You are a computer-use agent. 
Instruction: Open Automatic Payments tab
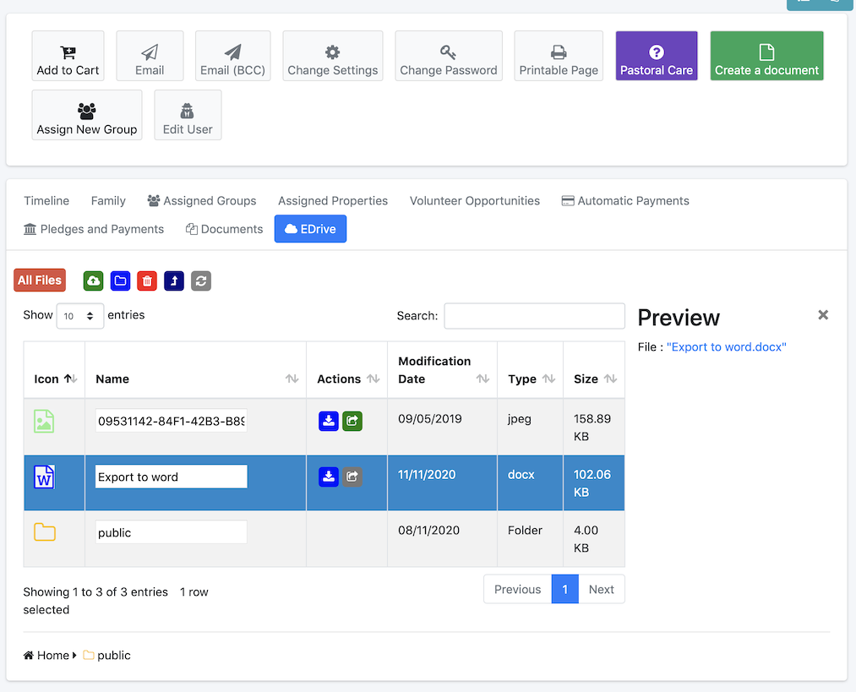pyautogui.click(x=625, y=201)
